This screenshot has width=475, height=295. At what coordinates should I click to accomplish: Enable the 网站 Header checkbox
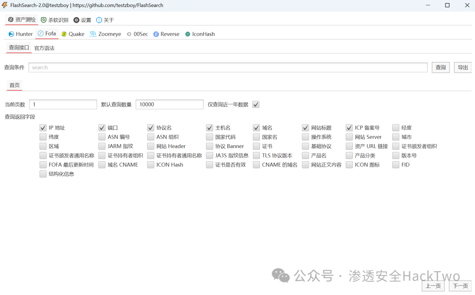pyautogui.click(x=150, y=146)
